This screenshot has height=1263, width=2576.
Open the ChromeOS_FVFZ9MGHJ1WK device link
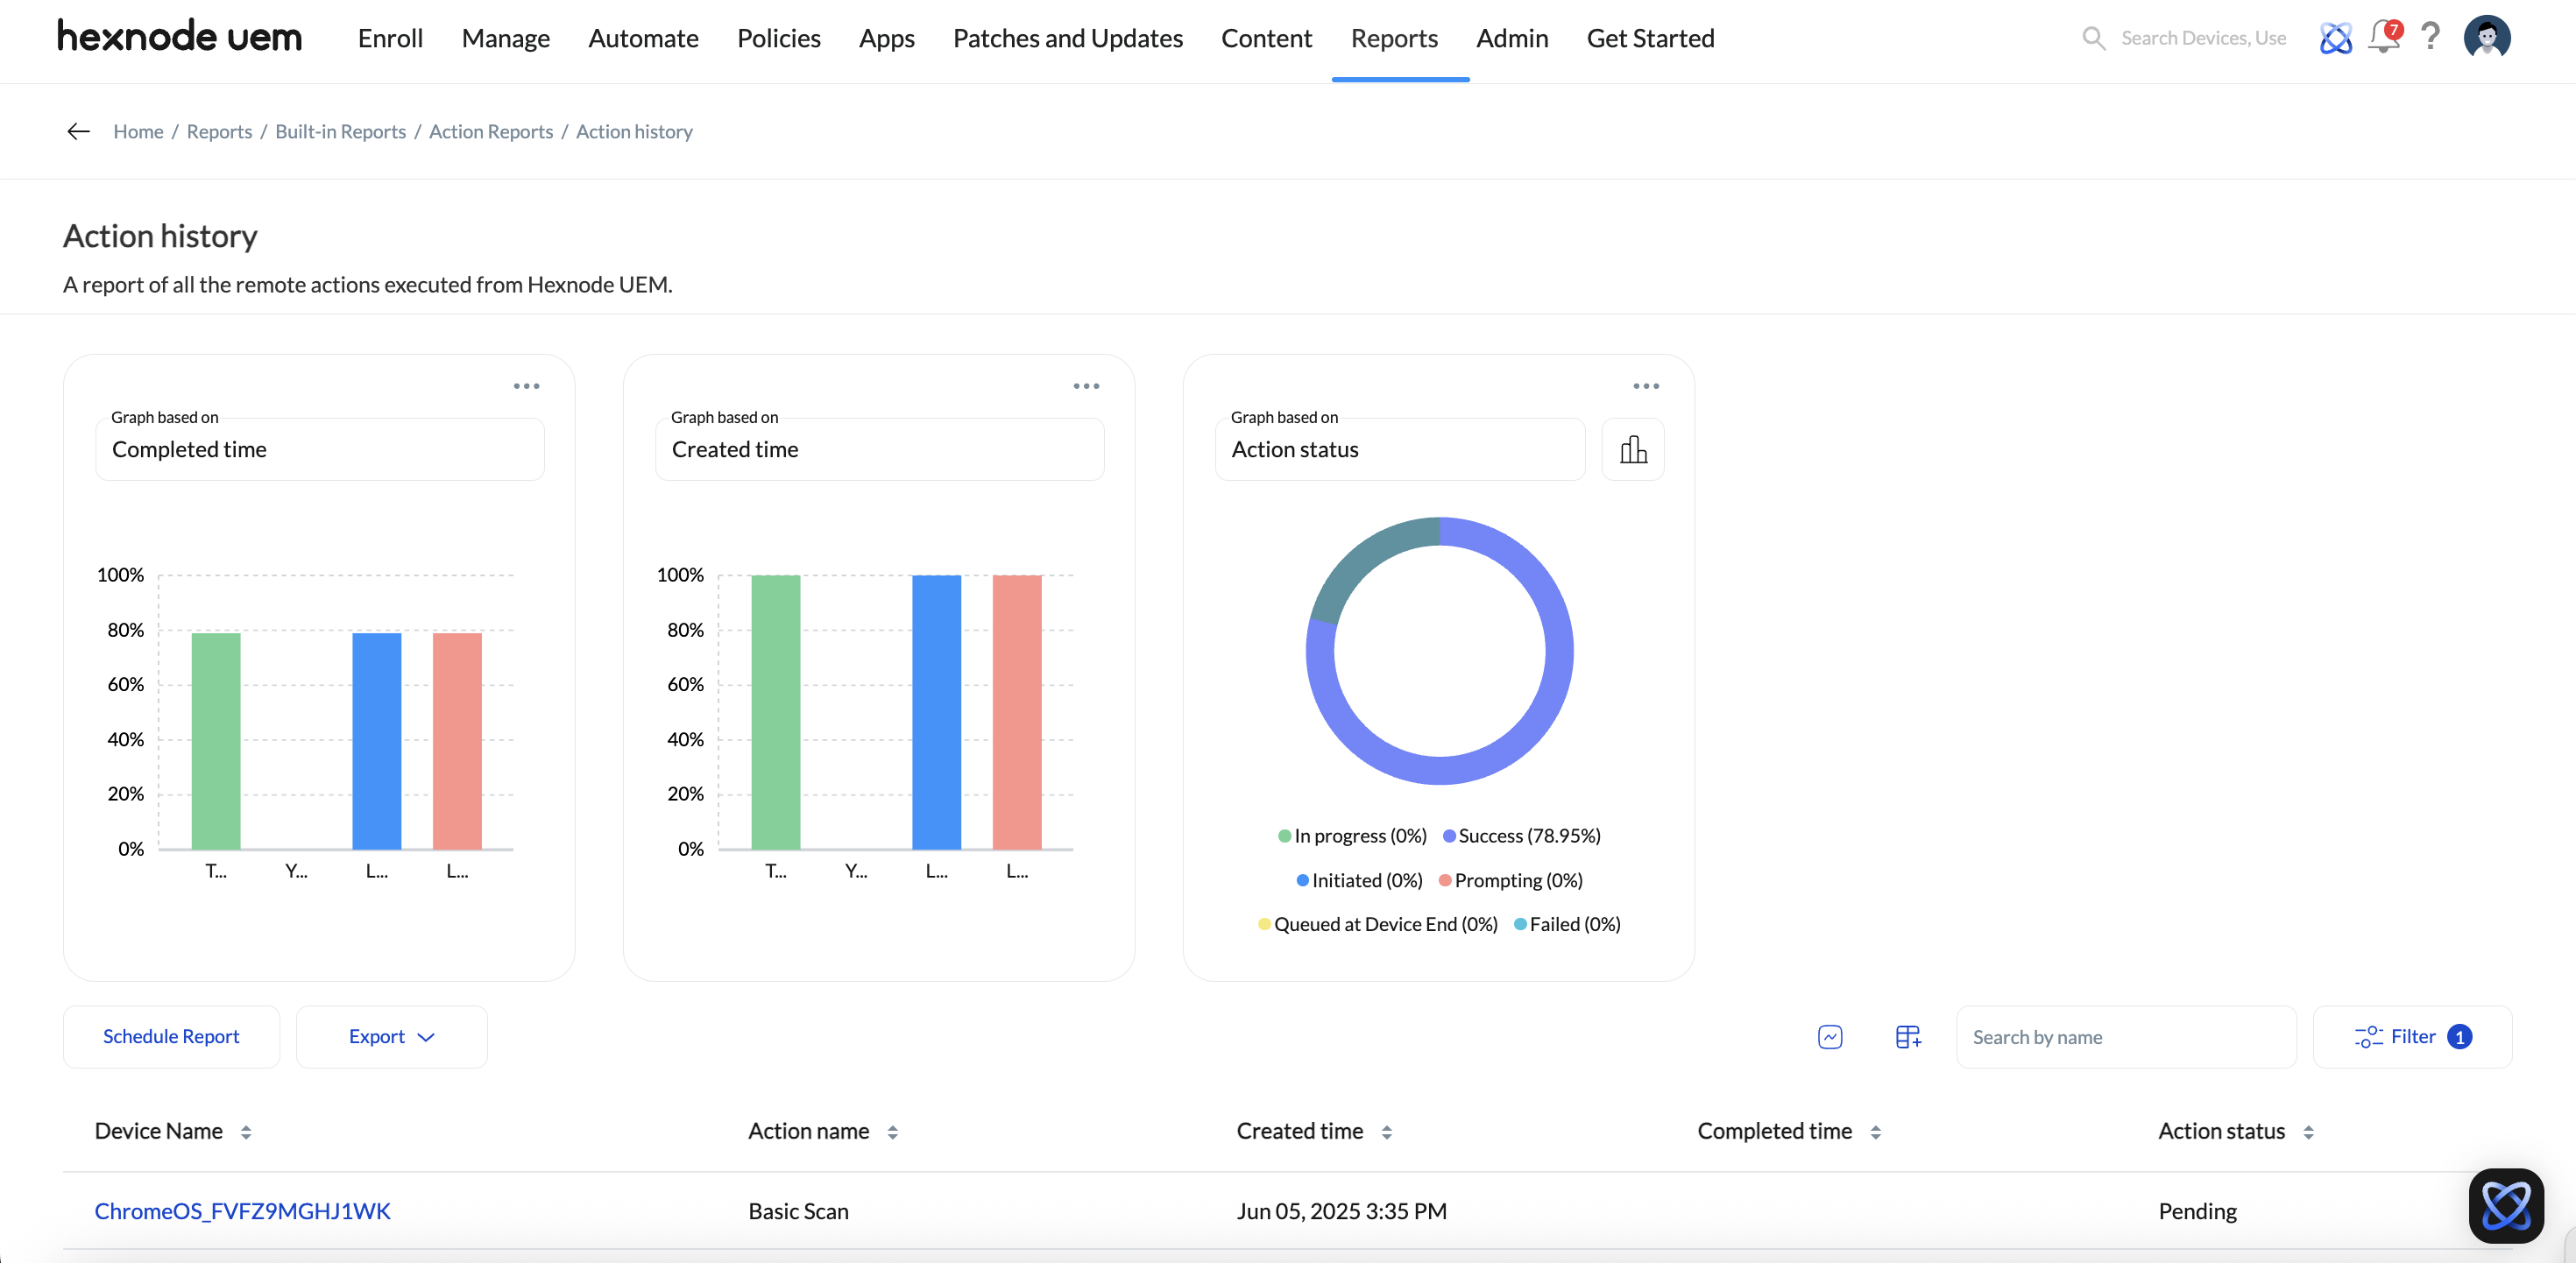click(242, 1211)
